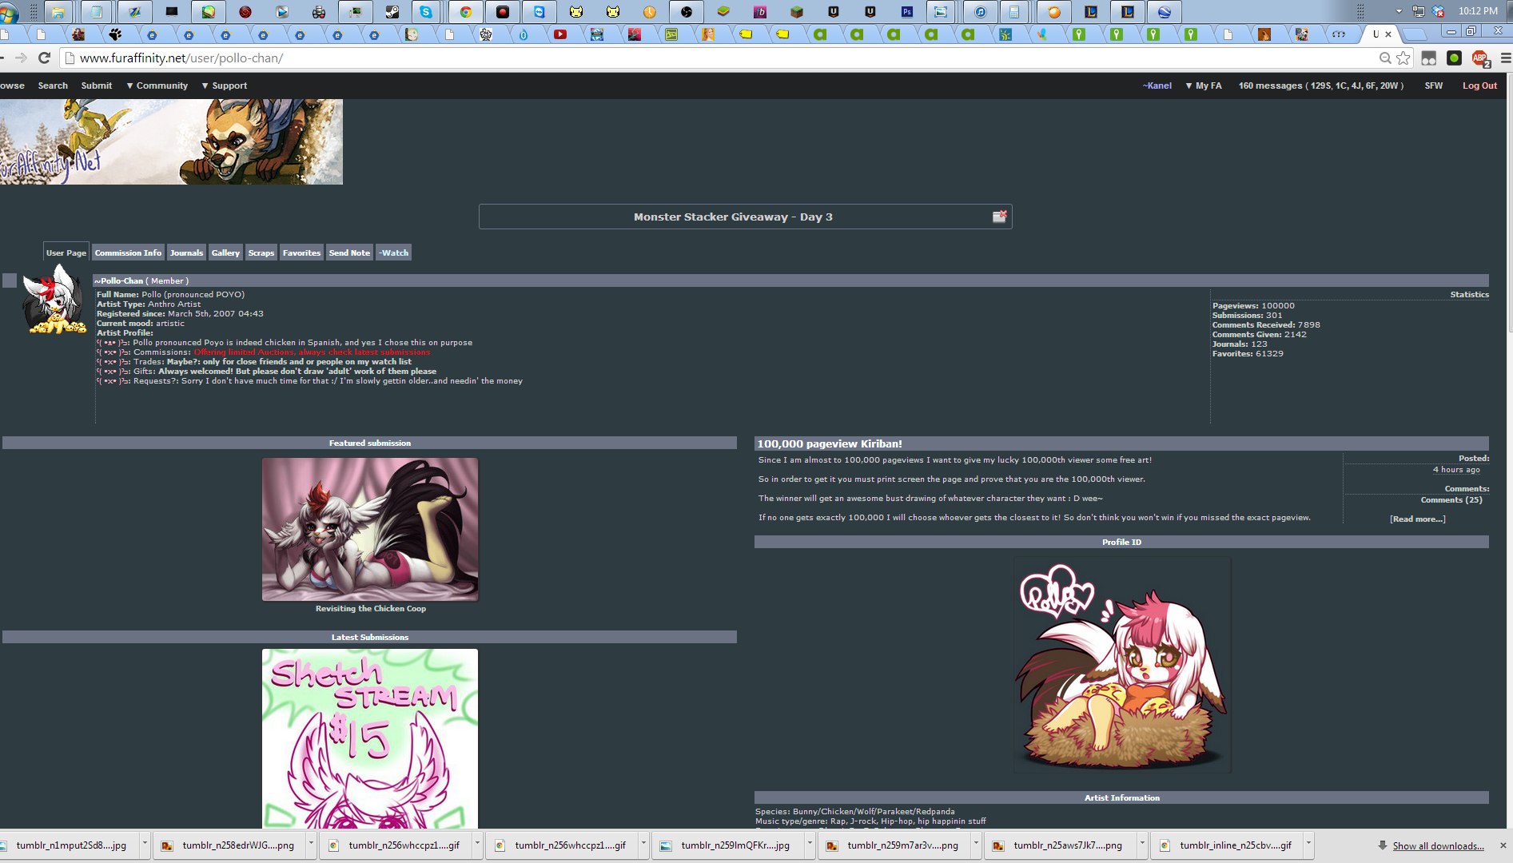
Task: Switch to Google Chrome taskbar icon
Action: click(x=465, y=12)
